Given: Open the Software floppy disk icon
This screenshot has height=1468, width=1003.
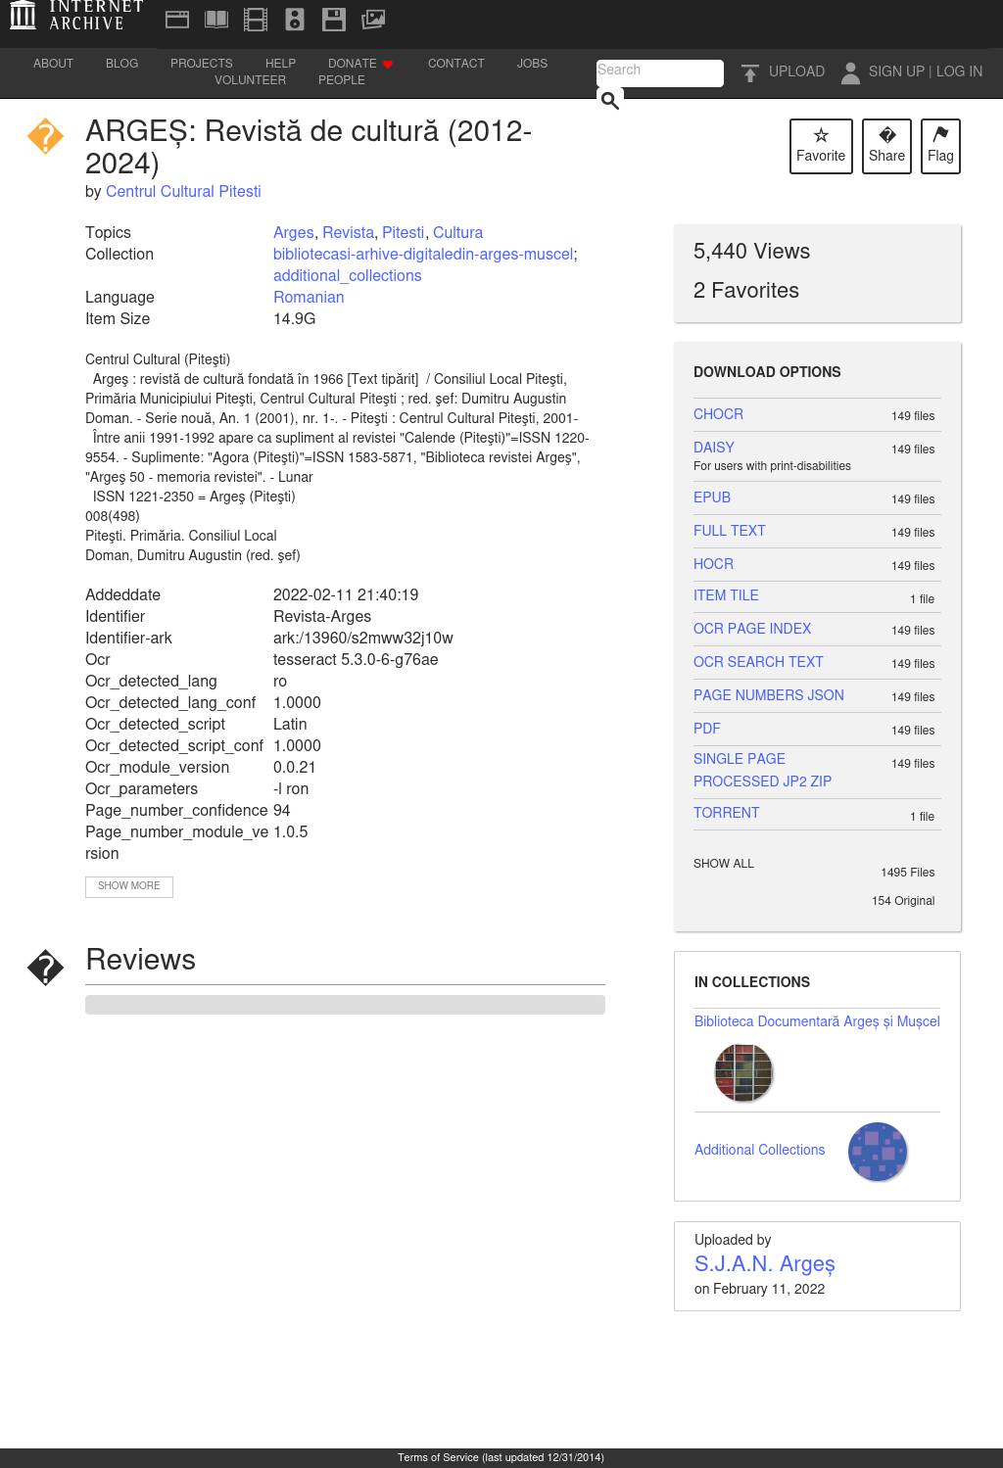Looking at the screenshot, I should point(334,19).
